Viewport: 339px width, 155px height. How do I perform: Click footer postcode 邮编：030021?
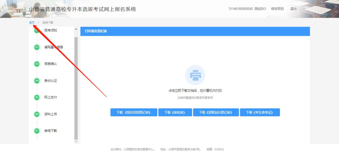tap(215, 149)
